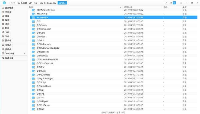Viewport: 200px width, 114px height.
Task: Click the Qt5 folder icon
Action: (33, 21)
